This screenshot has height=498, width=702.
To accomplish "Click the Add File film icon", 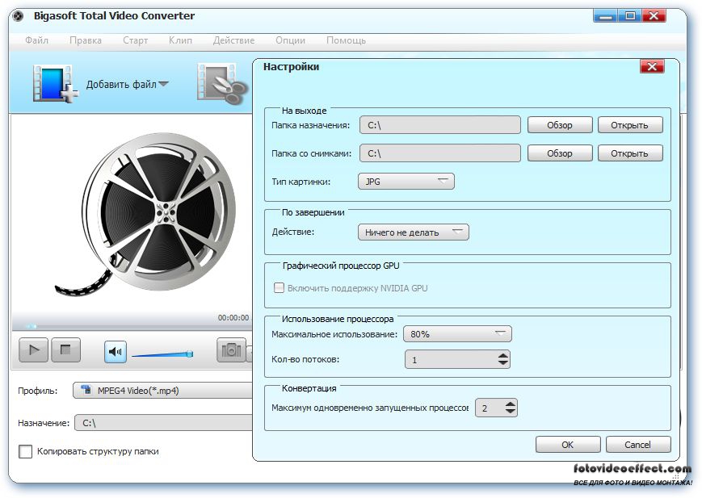I will pos(54,83).
